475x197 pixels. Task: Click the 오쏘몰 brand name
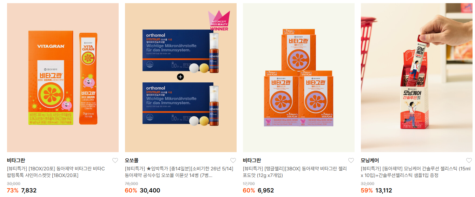pyautogui.click(x=132, y=161)
